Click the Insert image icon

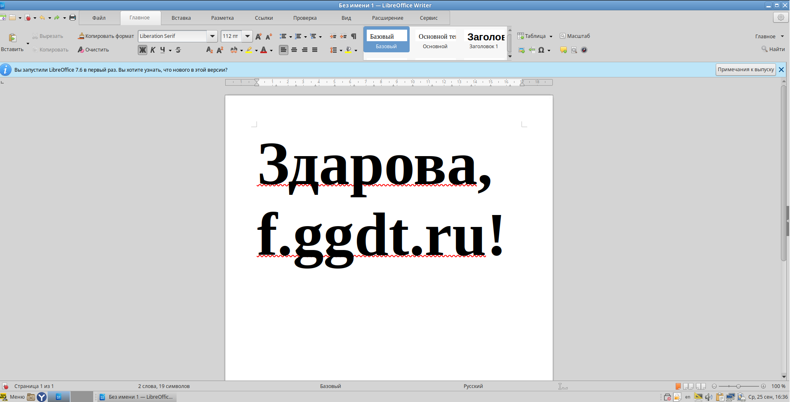521,50
